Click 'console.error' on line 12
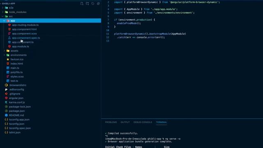The height and width of the screenshot is (148, 263). pyautogui.click(x=146, y=37)
